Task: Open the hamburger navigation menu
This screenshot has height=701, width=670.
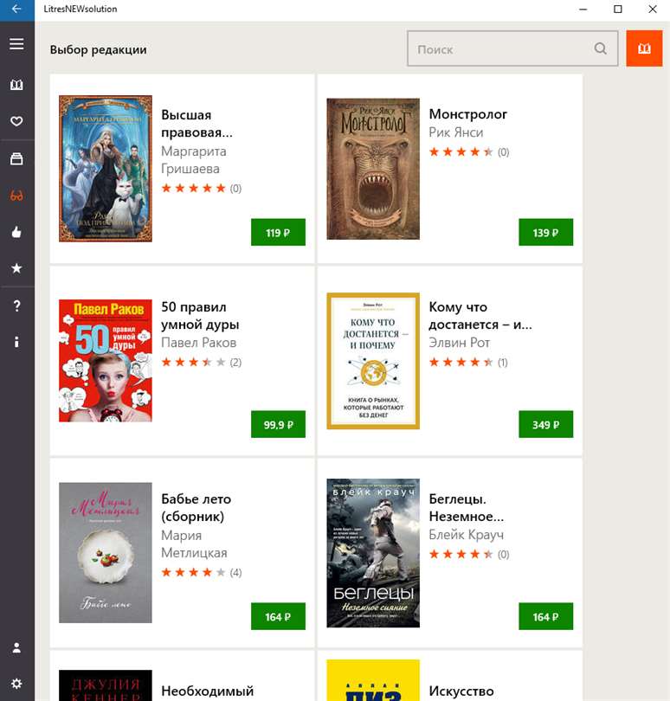Action: [x=16, y=44]
